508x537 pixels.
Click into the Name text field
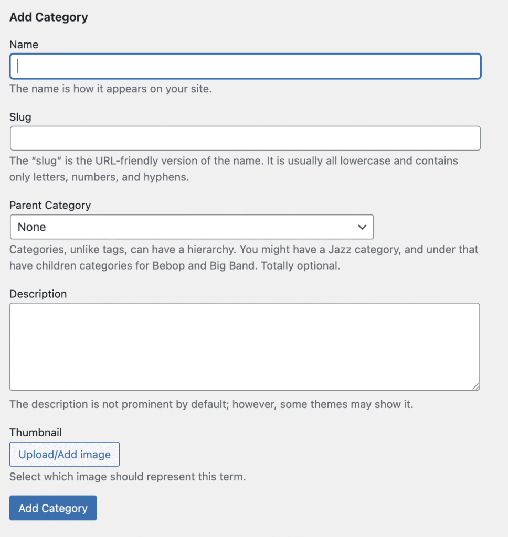point(245,67)
